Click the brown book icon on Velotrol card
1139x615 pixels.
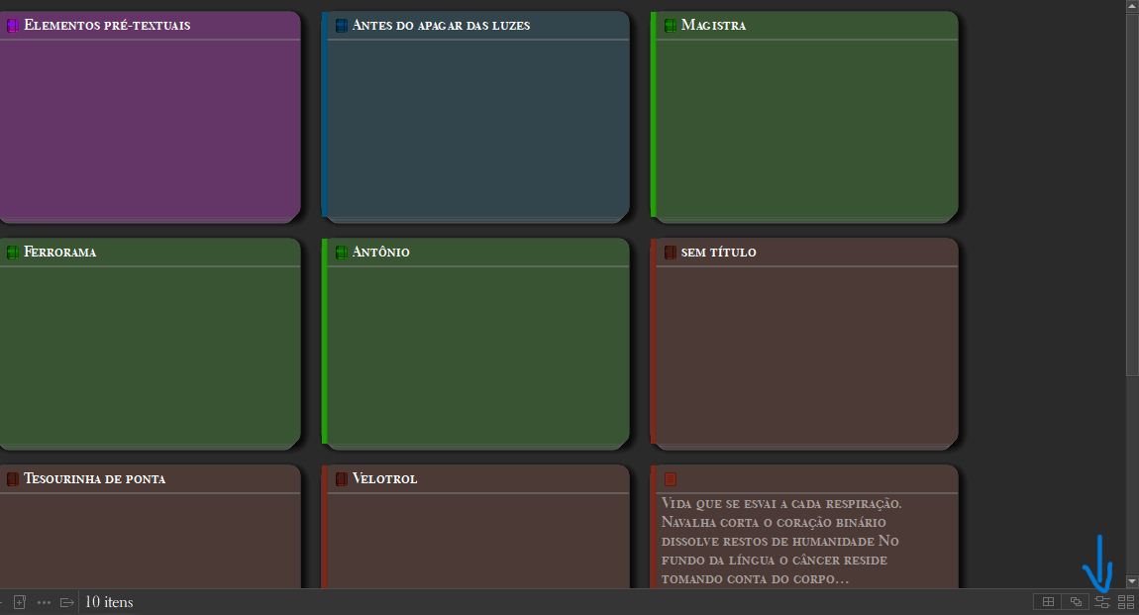tap(342, 479)
